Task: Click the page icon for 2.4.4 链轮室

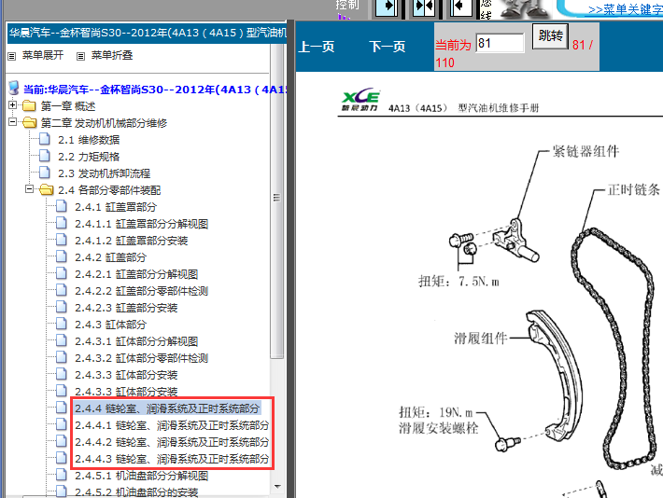Action: point(62,408)
